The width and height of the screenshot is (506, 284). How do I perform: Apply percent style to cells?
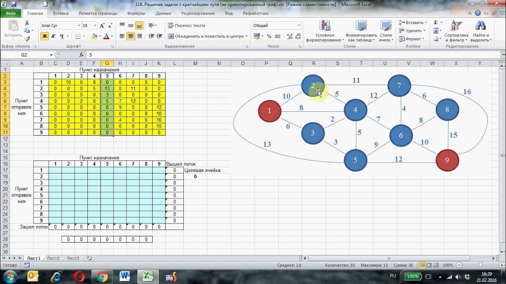tap(269, 36)
